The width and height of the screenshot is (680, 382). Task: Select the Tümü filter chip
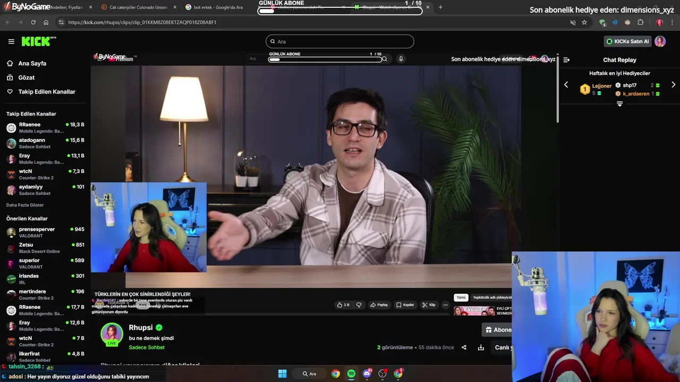pyautogui.click(x=461, y=298)
